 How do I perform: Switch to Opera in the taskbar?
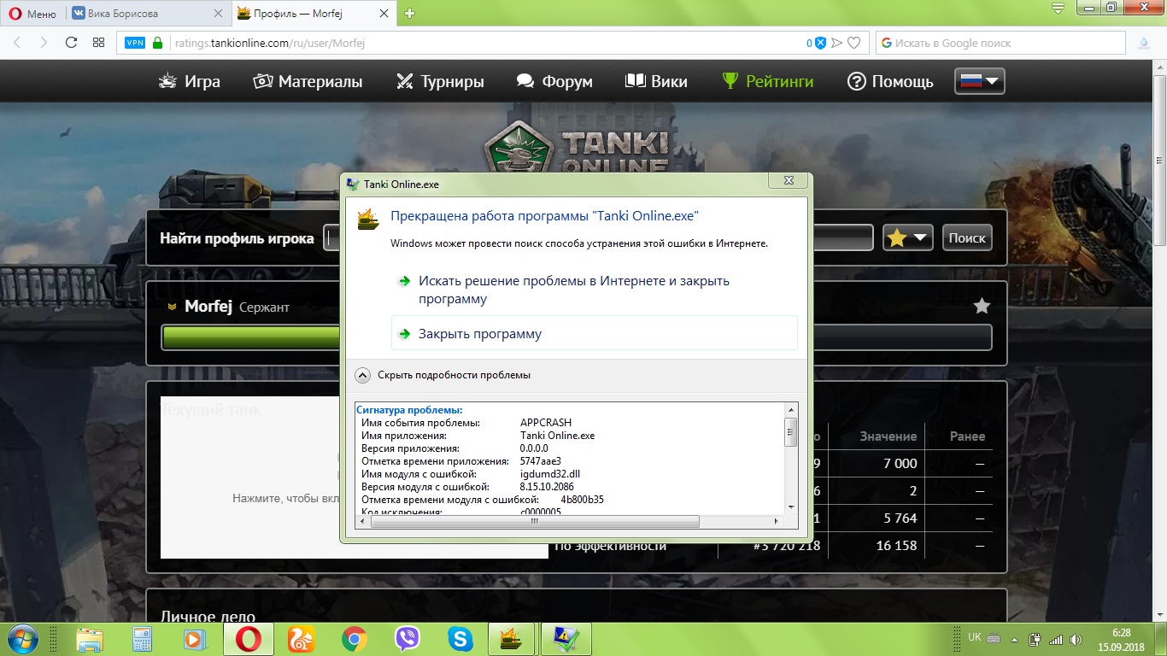249,639
